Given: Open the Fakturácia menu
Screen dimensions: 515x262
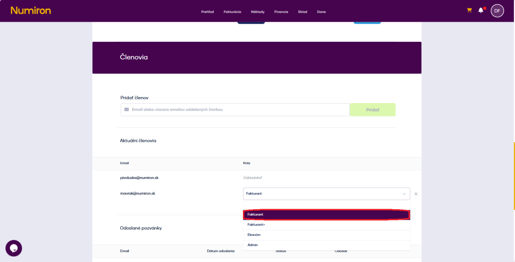Looking at the screenshot, I should [232, 12].
